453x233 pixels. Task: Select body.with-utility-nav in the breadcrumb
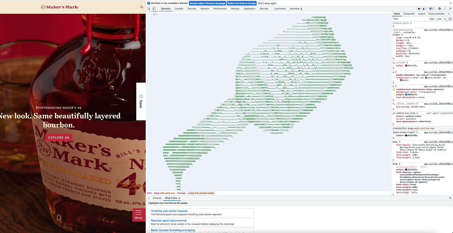coord(164,193)
